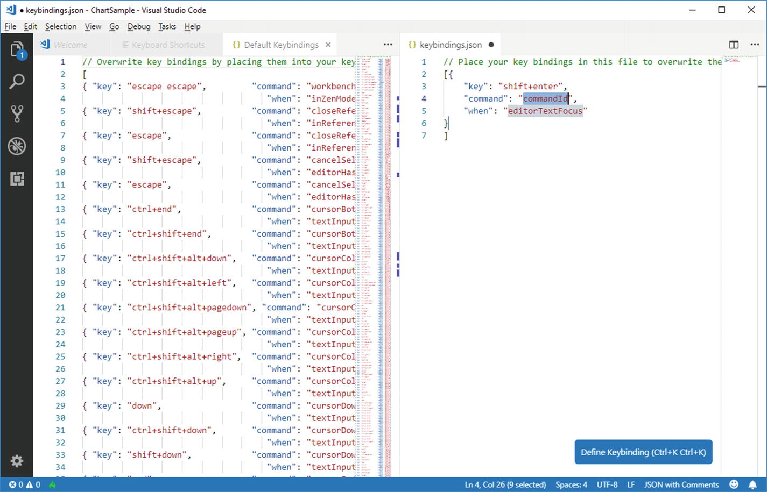The width and height of the screenshot is (767, 492).
Task: Open the Explorer view in activity bar
Action: [x=17, y=49]
